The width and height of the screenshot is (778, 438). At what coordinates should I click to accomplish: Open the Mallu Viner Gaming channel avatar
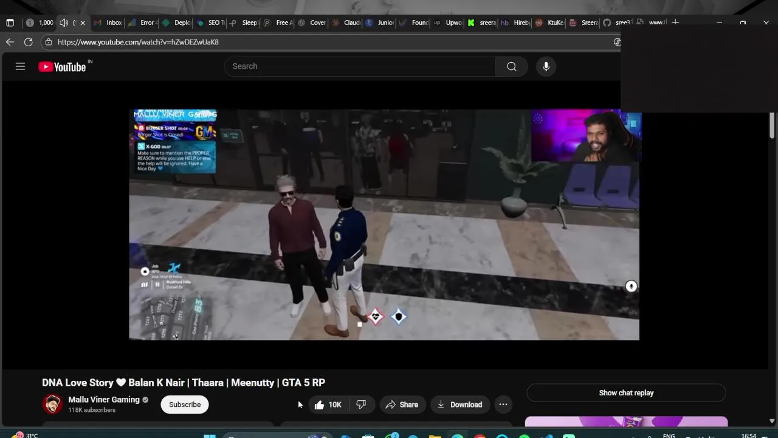pyautogui.click(x=52, y=404)
